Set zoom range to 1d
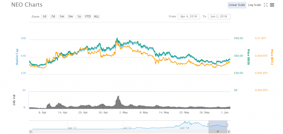The height and width of the screenshot is (134, 283). coord(44,16)
